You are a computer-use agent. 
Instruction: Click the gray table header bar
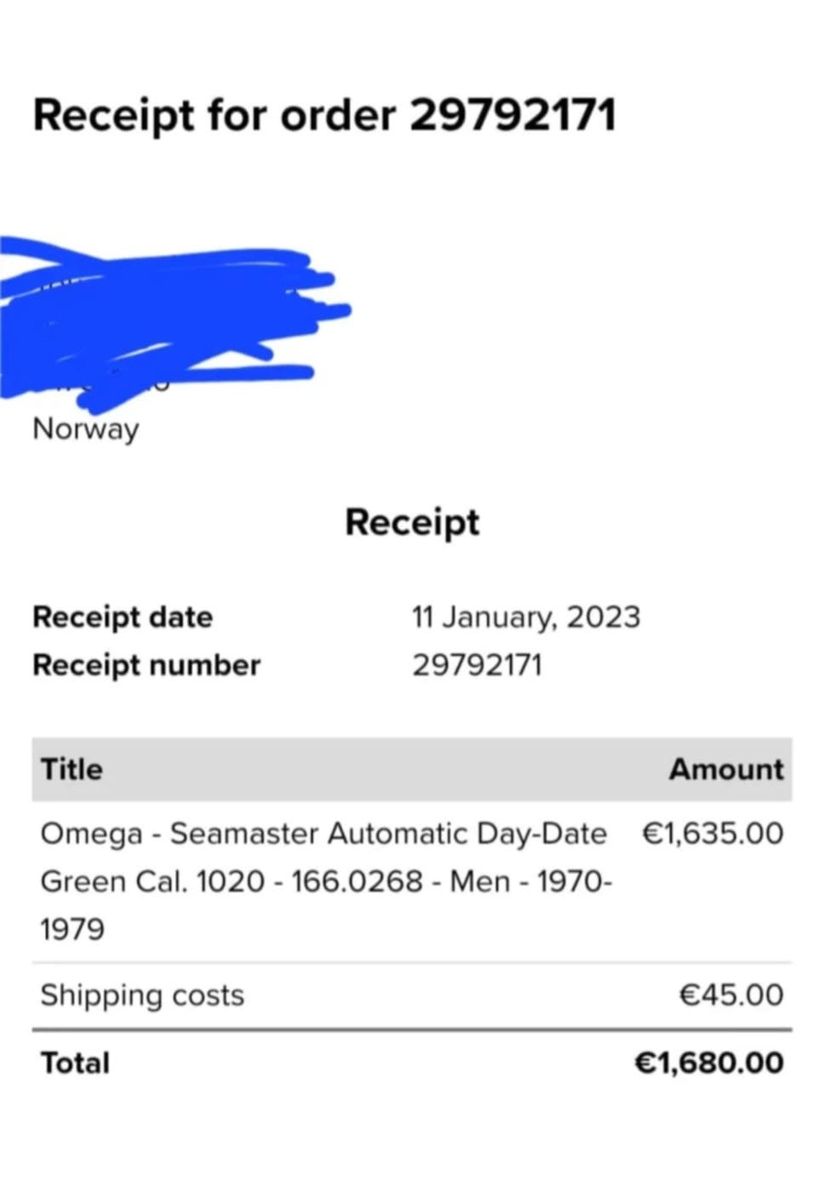tap(412, 770)
